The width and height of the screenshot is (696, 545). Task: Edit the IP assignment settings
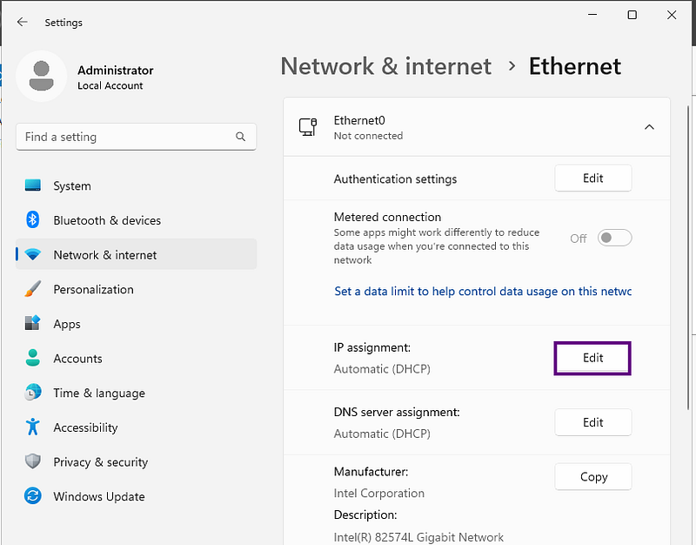(592, 358)
